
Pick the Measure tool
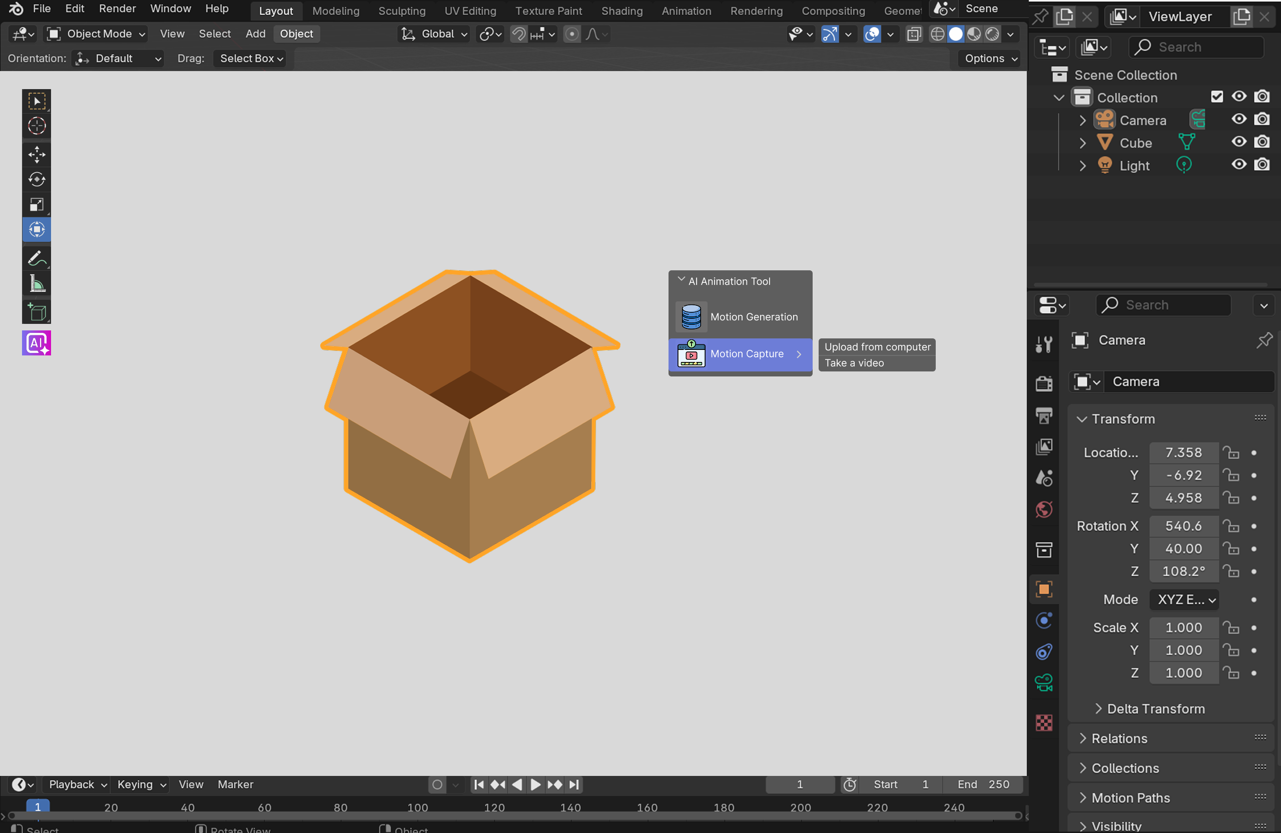click(x=36, y=284)
